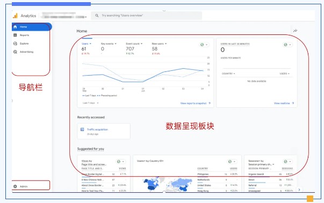The image size is (324, 203).
Task: Click the Analytics logo icon
Action: [x=15, y=16]
